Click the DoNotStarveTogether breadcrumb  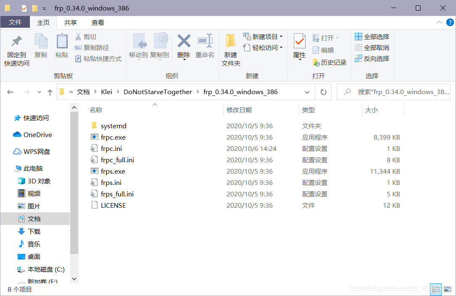tap(158, 92)
